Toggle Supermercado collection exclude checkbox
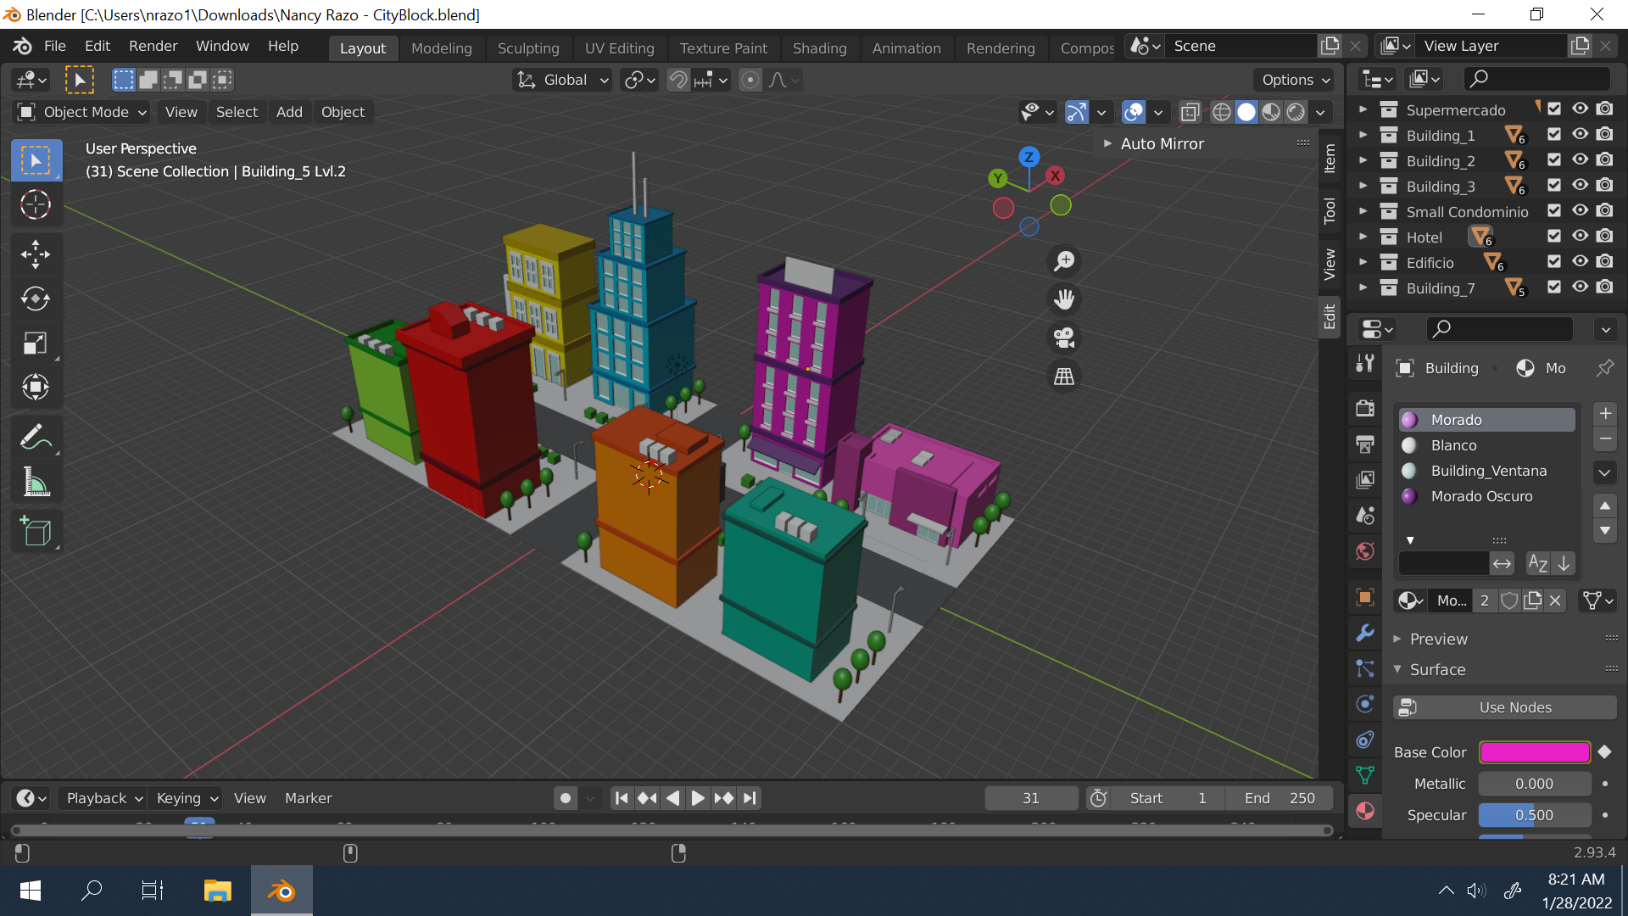Image resolution: width=1628 pixels, height=916 pixels. coord(1554,109)
